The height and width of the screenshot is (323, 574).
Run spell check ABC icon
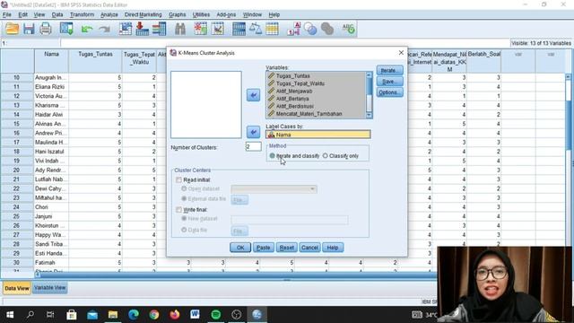(348, 29)
